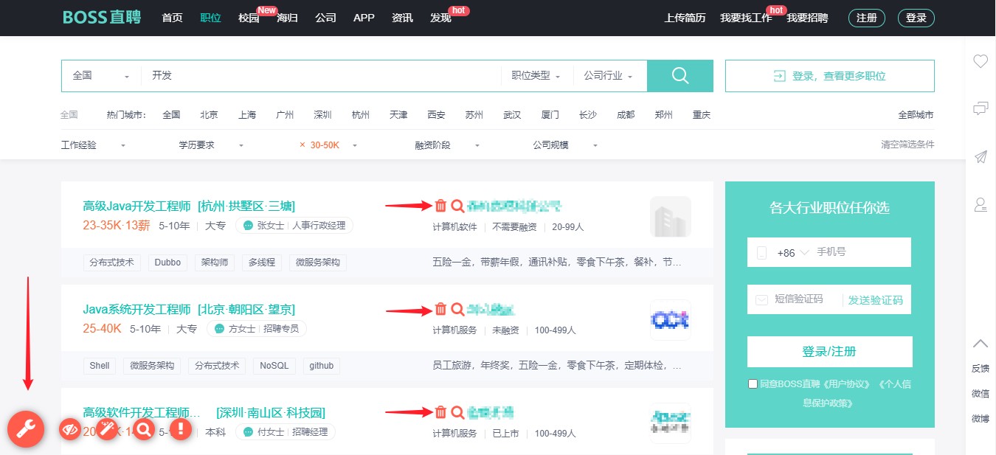Screen dimensions: 996x455
Task: Click the back-to-top chevron icon
Action: click(x=981, y=343)
